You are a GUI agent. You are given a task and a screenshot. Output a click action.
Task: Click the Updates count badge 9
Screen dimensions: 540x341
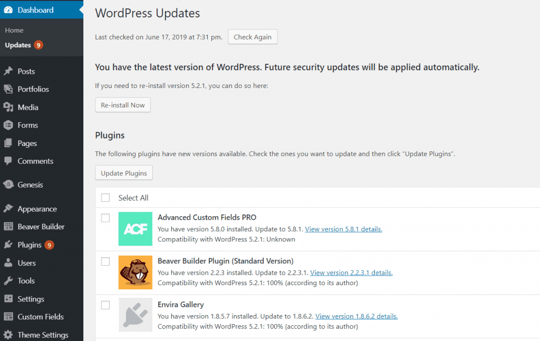[x=38, y=45]
